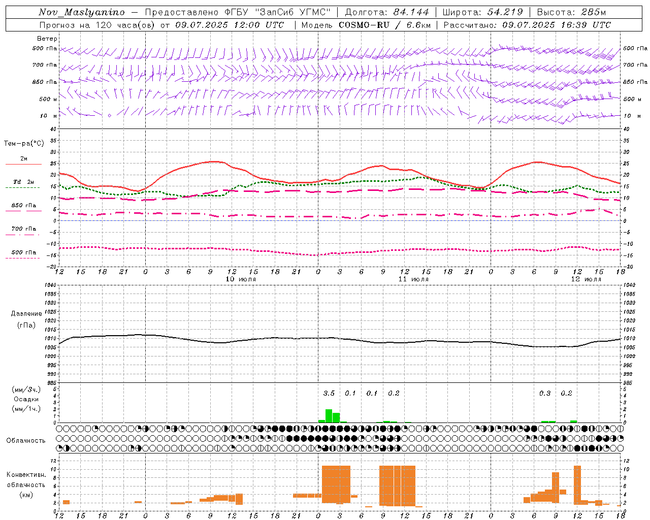Click the Td 2м legend entry
Image resolution: width=650 pixels, height=520 pixels.
(23, 182)
